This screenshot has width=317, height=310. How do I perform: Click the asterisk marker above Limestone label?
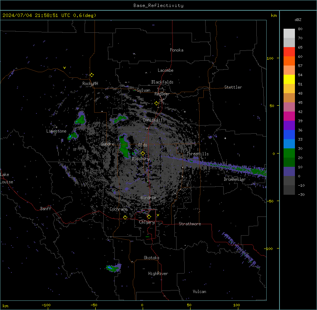(x=56, y=127)
